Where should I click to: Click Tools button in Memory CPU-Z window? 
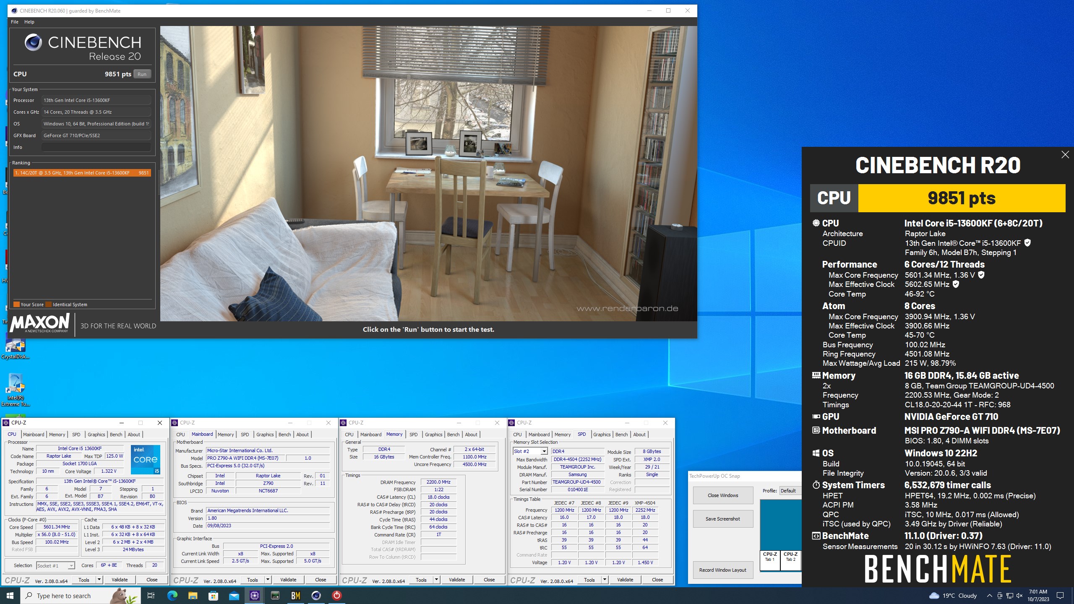pyautogui.click(x=421, y=580)
